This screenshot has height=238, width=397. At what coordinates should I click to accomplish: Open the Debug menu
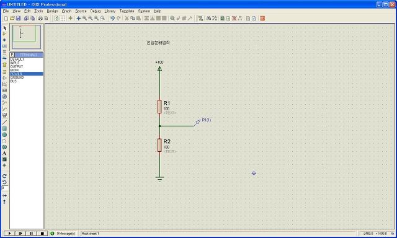[96, 11]
